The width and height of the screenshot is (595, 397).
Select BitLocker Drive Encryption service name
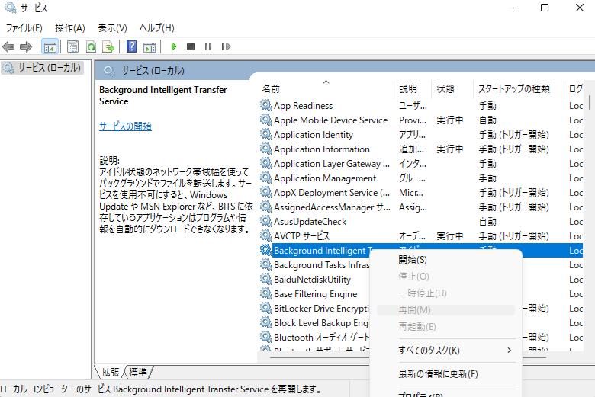[321, 309]
